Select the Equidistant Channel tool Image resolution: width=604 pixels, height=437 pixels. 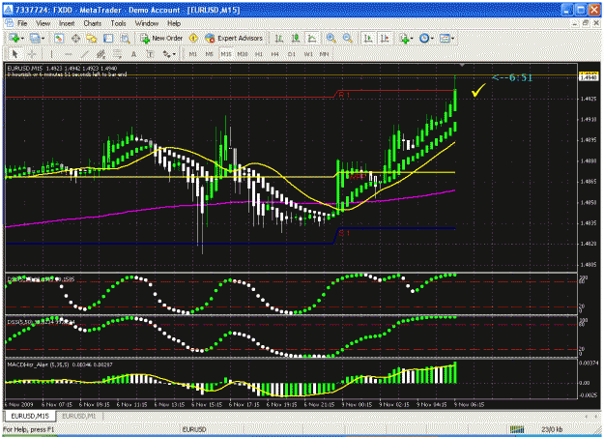[x=101, y=54]
